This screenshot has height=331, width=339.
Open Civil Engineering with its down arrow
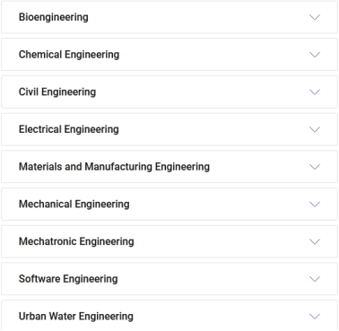315,92
